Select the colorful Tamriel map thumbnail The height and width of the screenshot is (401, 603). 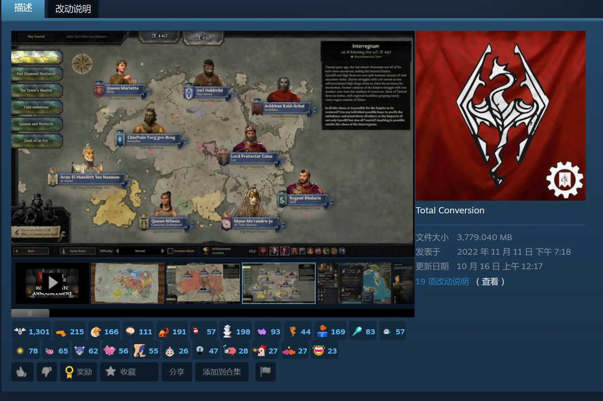(x=128, y=283)
